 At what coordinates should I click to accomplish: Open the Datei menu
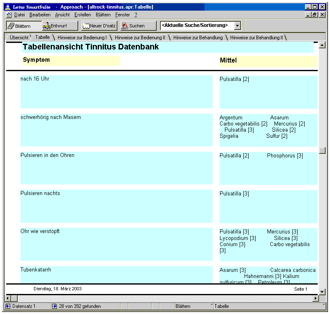click(x=20, y=15)
